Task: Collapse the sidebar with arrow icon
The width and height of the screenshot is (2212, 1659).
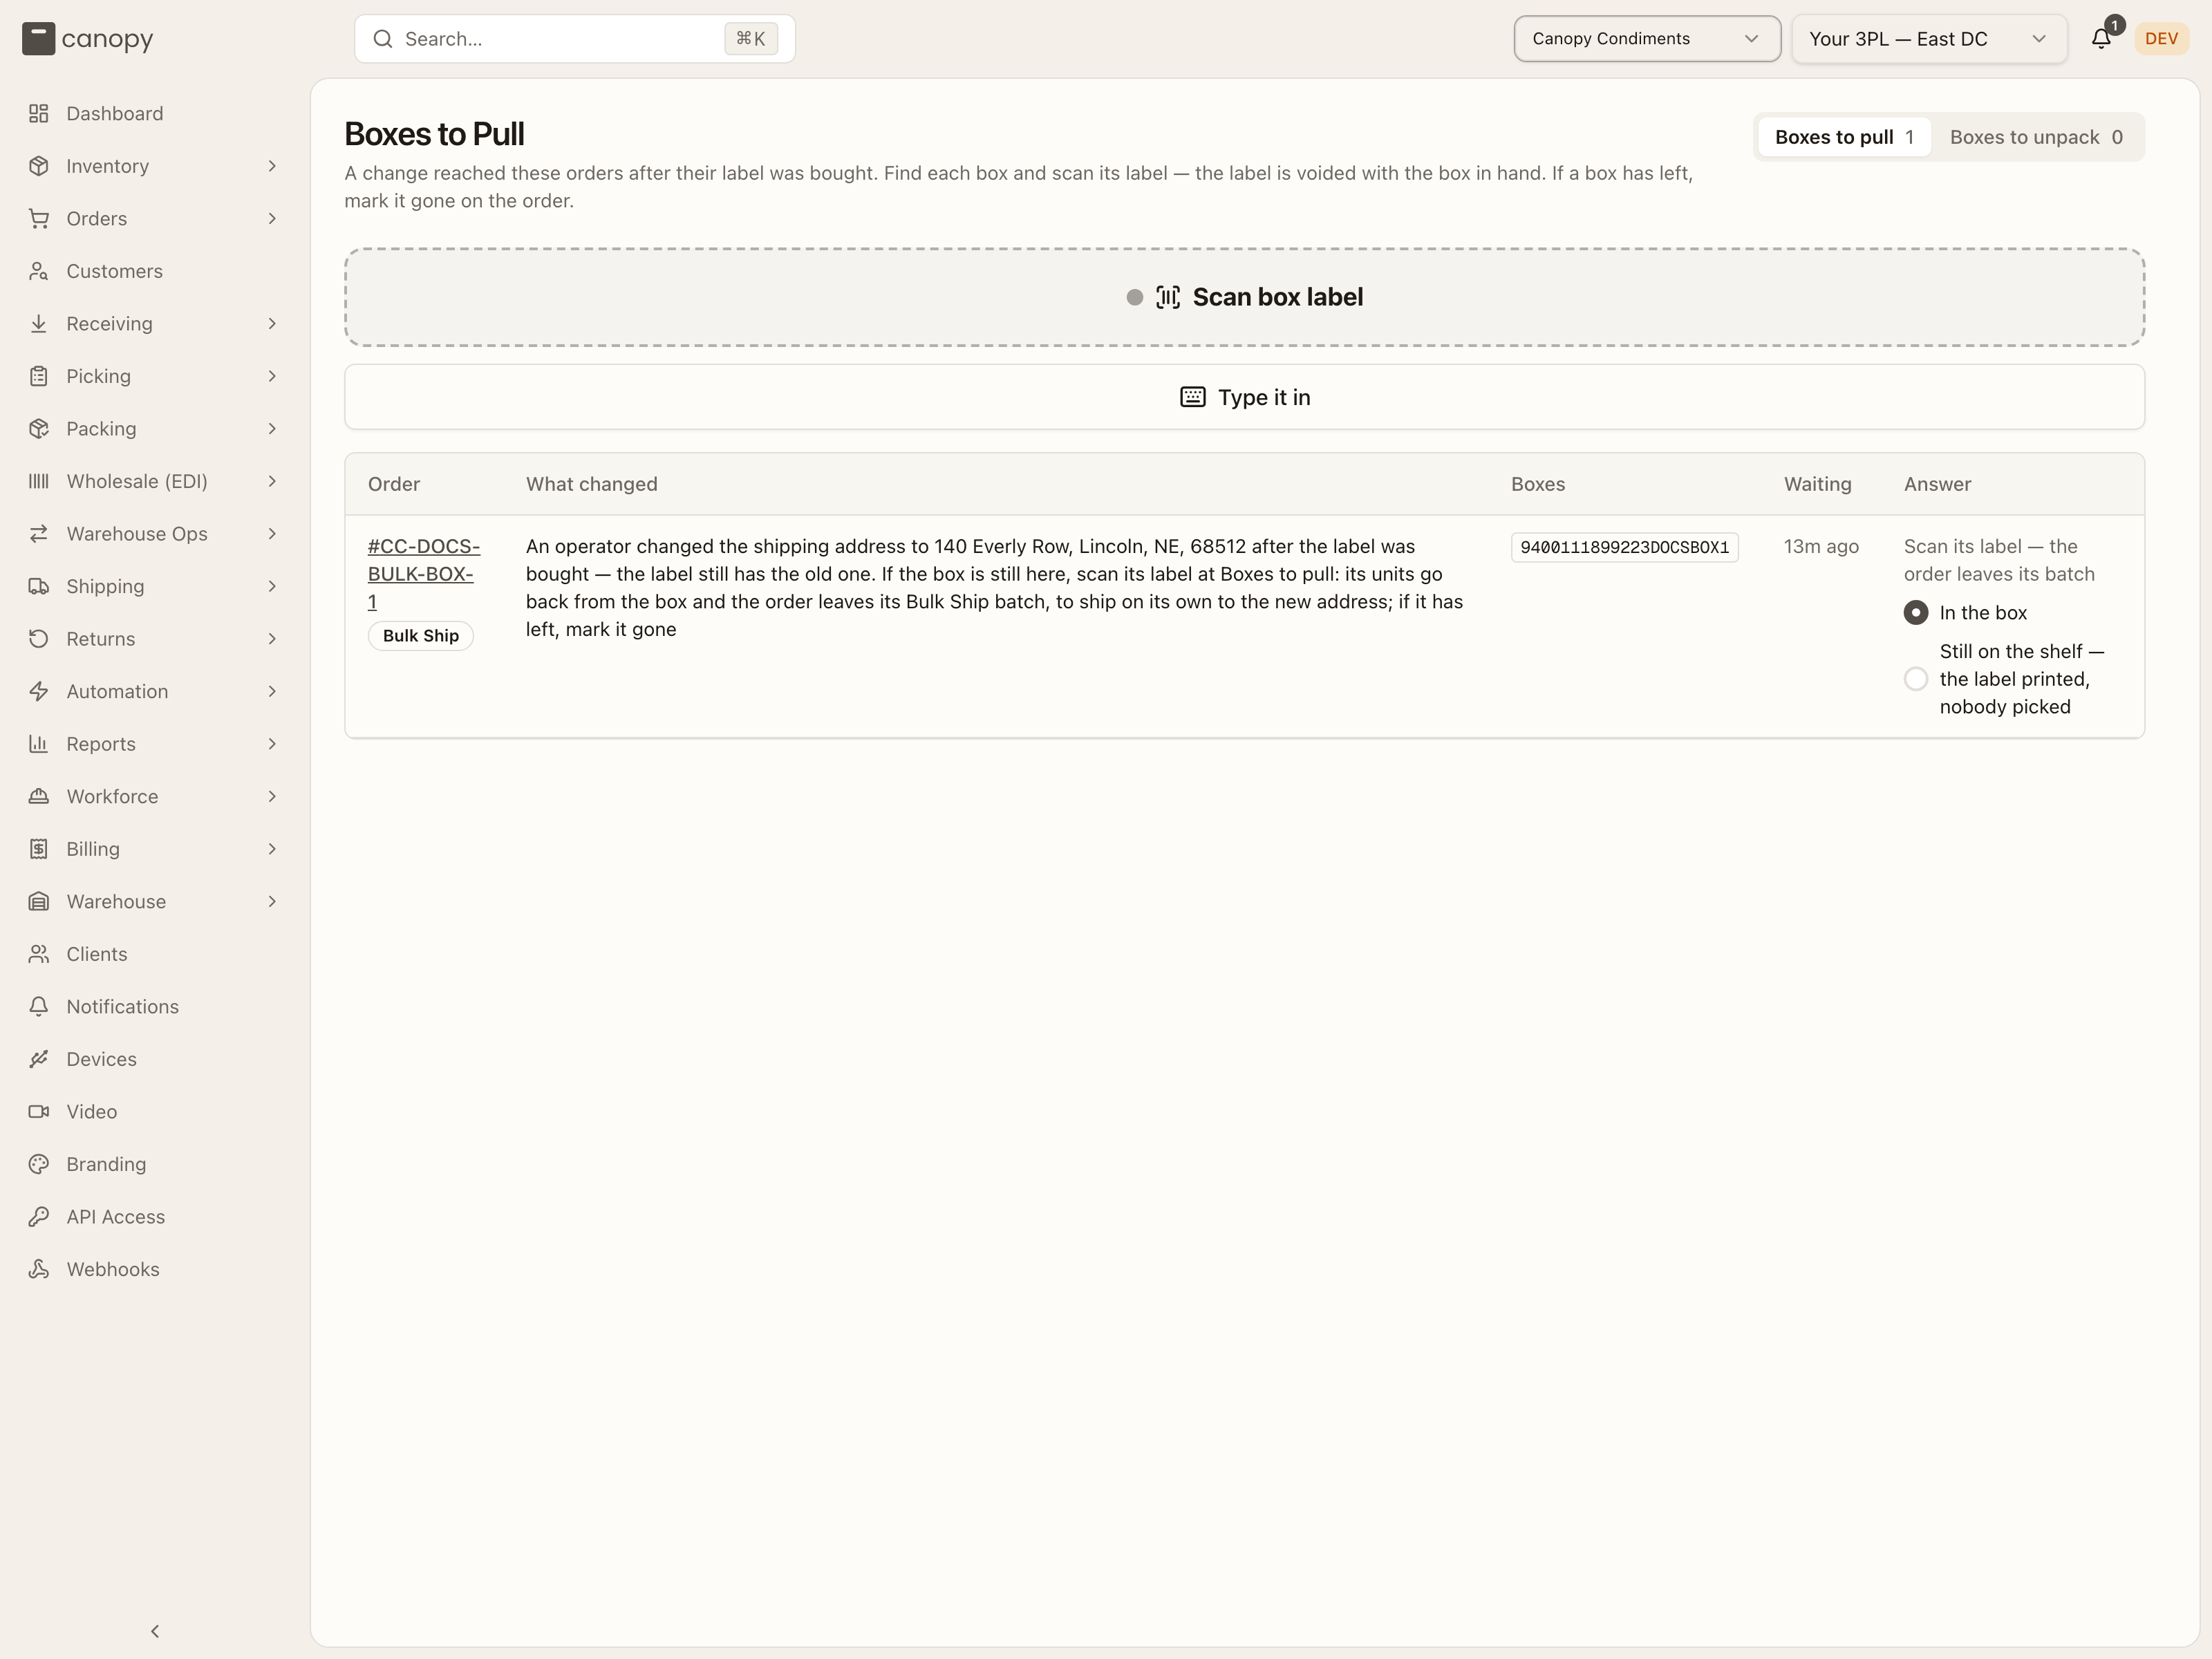Action: [x=155, y=1631]
